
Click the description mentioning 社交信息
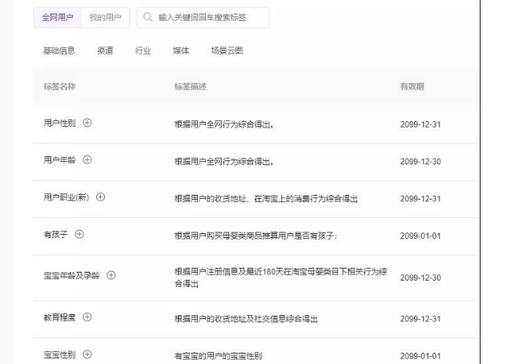click(x=246, y=319)
